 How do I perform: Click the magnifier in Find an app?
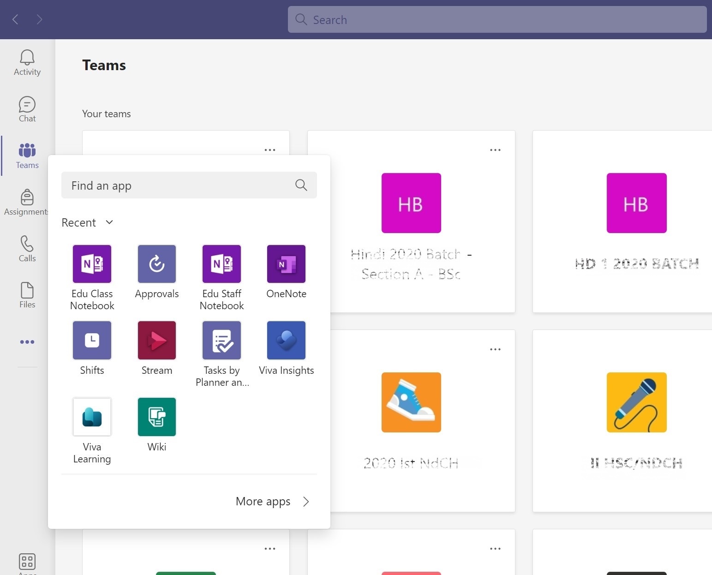tap(301, 185)
